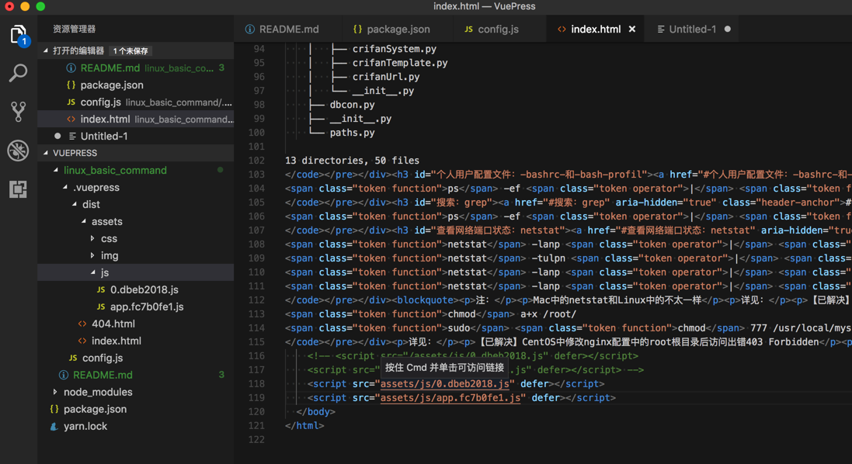Open yarn.lock in the file tree

(85, 426)
